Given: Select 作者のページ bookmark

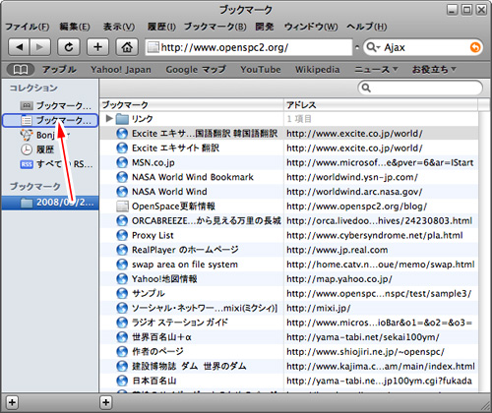Looking at the screenshot, I should [x=157, y=352].
